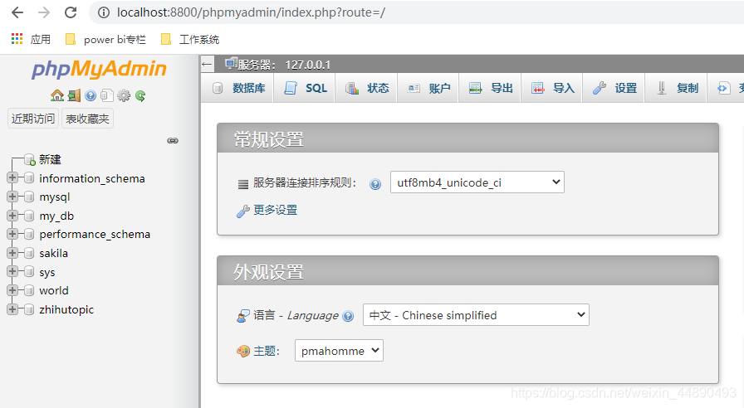This screenshot has height=408, width=744.
Task: Reload the page with browser refresh
Action: (x=71, y=12)
